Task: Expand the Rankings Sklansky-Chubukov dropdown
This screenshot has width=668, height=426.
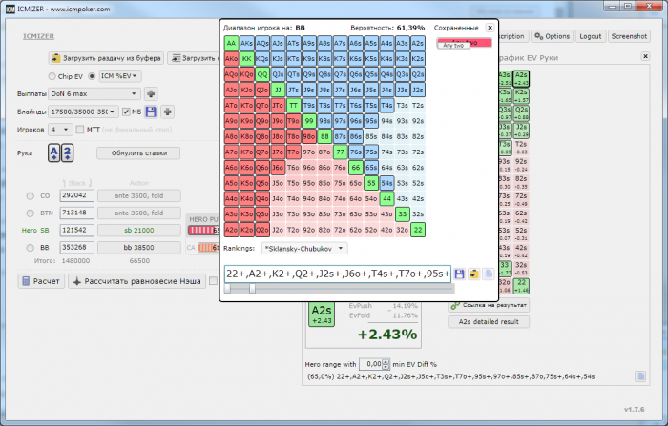Action: [304, 249]
